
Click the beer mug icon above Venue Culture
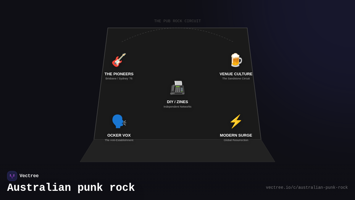click(236, 60)
